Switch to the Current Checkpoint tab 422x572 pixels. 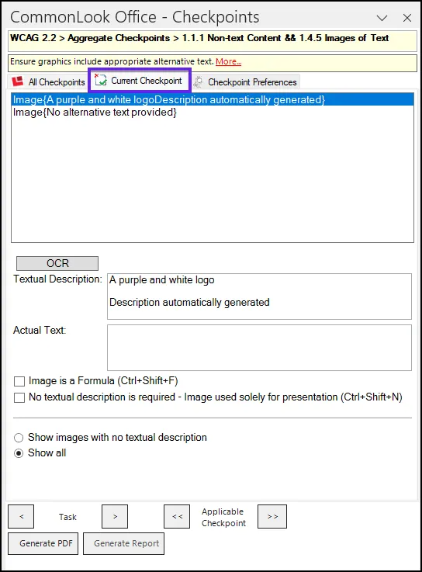(x=140, y=81)
